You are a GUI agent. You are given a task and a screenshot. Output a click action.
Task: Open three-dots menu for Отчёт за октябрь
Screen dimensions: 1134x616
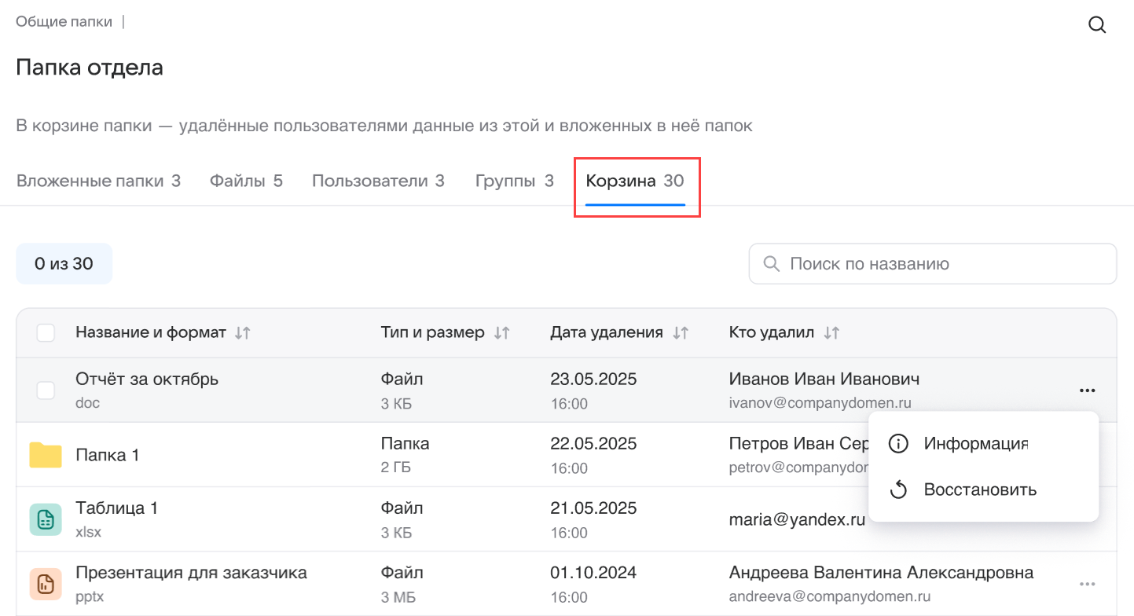(x=1087, y=390)
